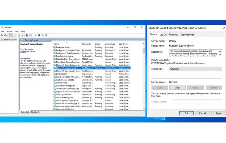
Task: Switch to the Dependencies tab
Action: (187, 35)
